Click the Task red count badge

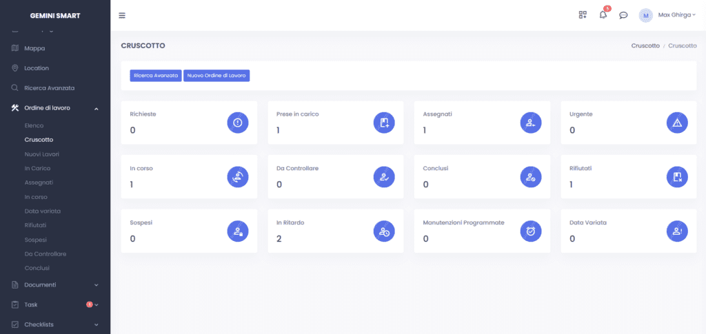[x=89, y=304]
